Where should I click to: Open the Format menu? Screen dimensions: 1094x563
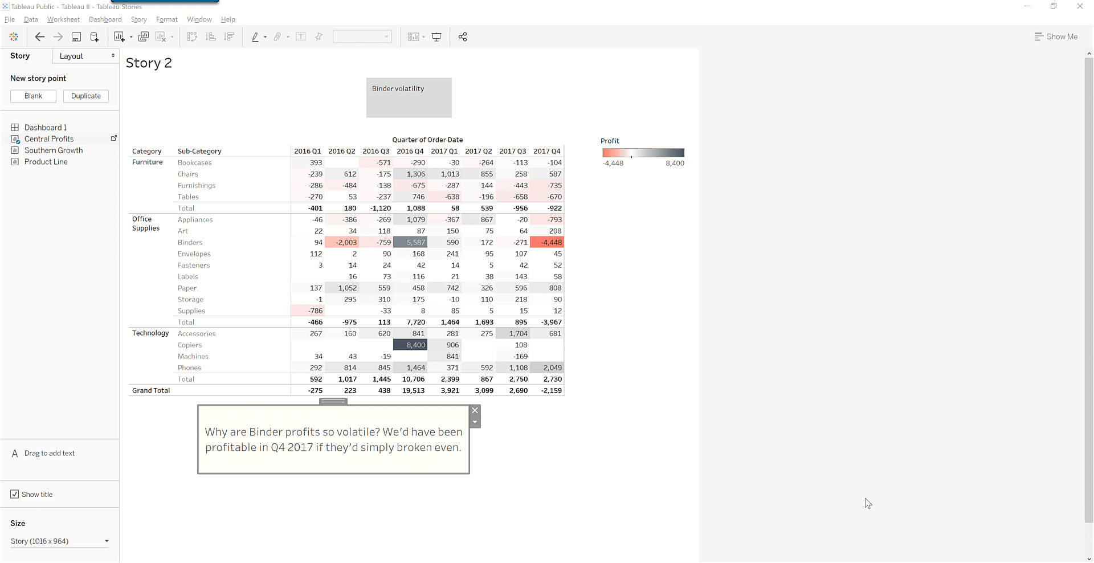tap(166, 19)
